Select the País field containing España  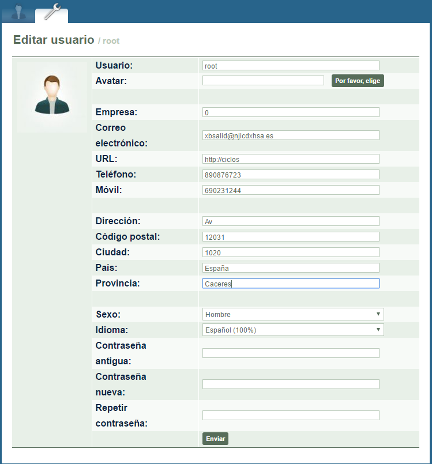[291, 268]
